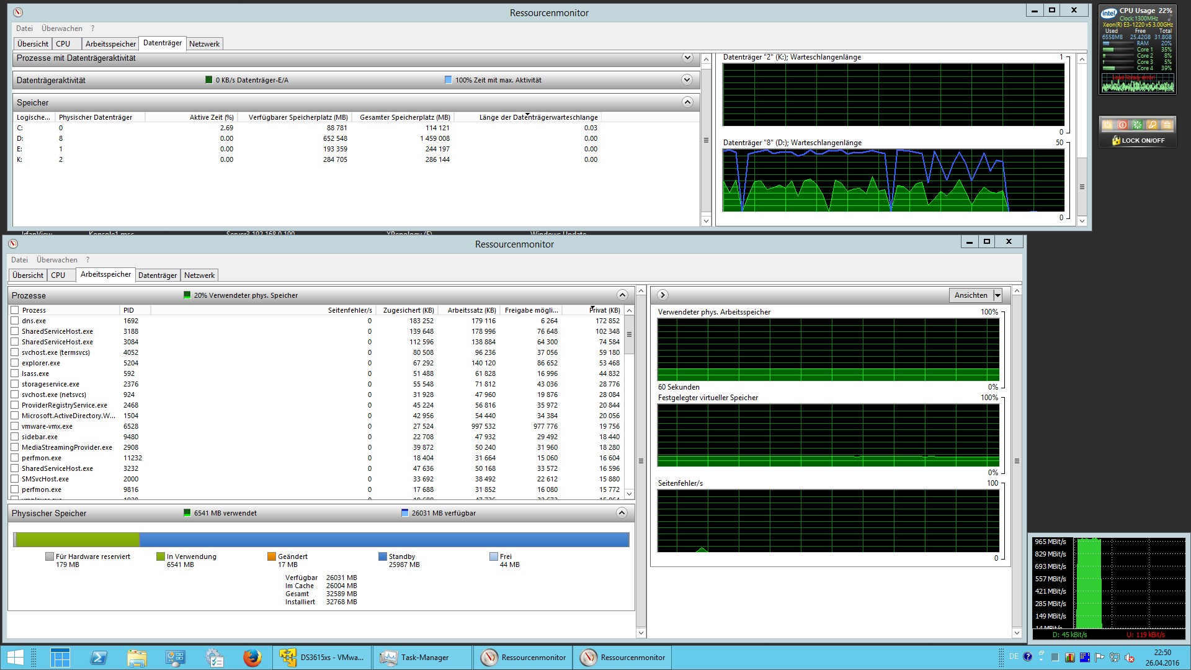Click the green restart gadget icon
The height and width of the screenshot is (670, 1191).
pyautogui.click(x=1137, y=125)
